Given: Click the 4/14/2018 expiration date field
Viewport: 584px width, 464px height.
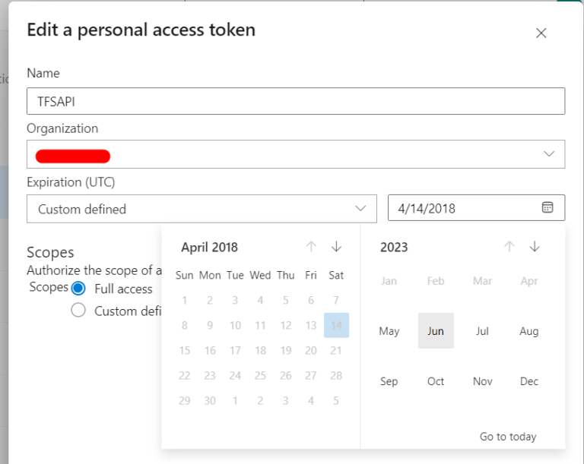Looking at the screenshot, I should (x=464, y=209).
